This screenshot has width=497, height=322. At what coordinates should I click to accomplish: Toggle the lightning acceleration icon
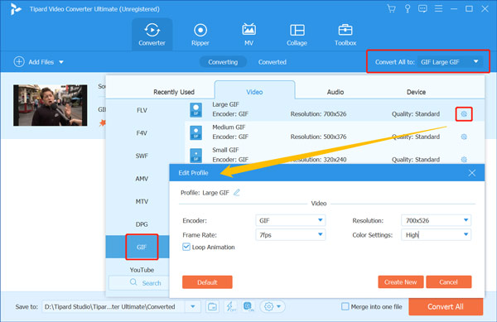click(231, 306)
